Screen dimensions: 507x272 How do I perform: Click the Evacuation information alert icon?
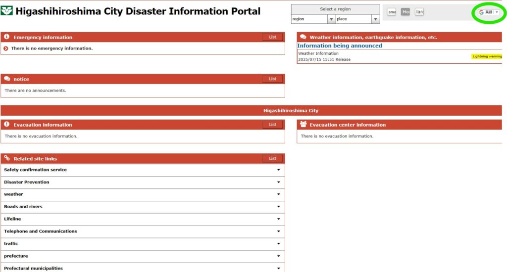(x=6, y=125)
